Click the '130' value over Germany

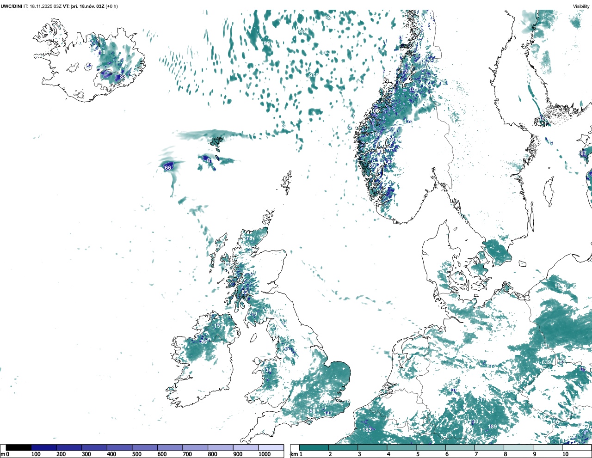pos(474,421)
